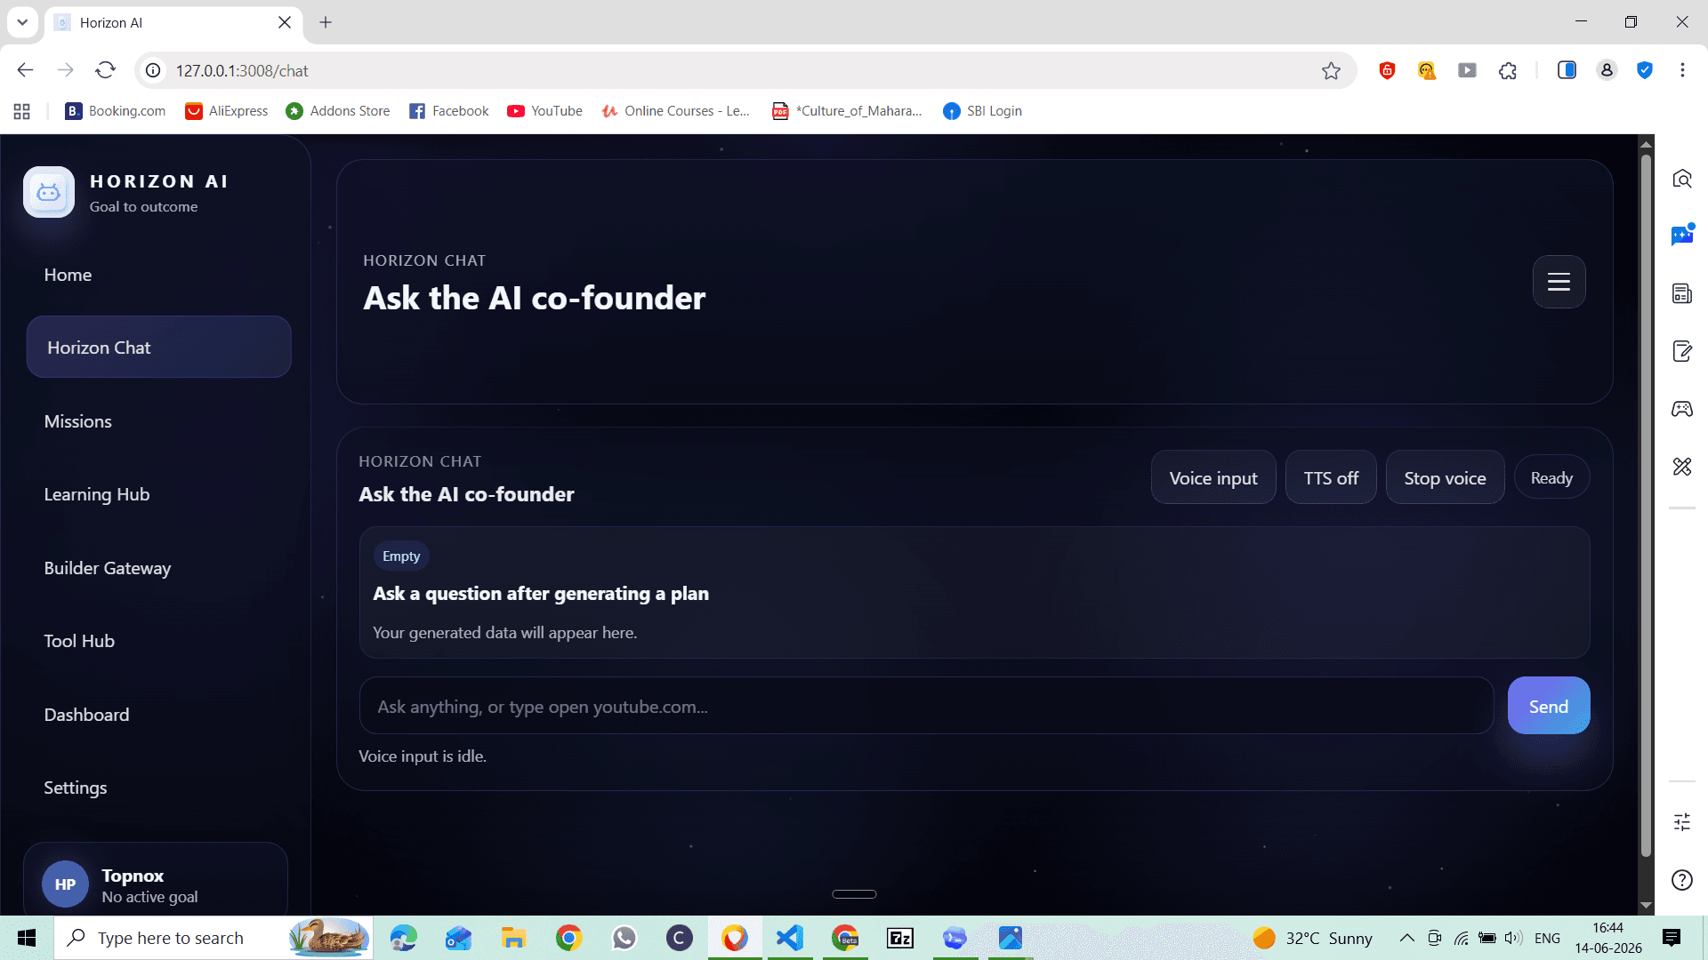Image resolution: width=1708 pixels, height=960 pixels.
Task: Launch Visual Studio Code from the taskbar
Action: pyautogui.click(x=789, y=938)
